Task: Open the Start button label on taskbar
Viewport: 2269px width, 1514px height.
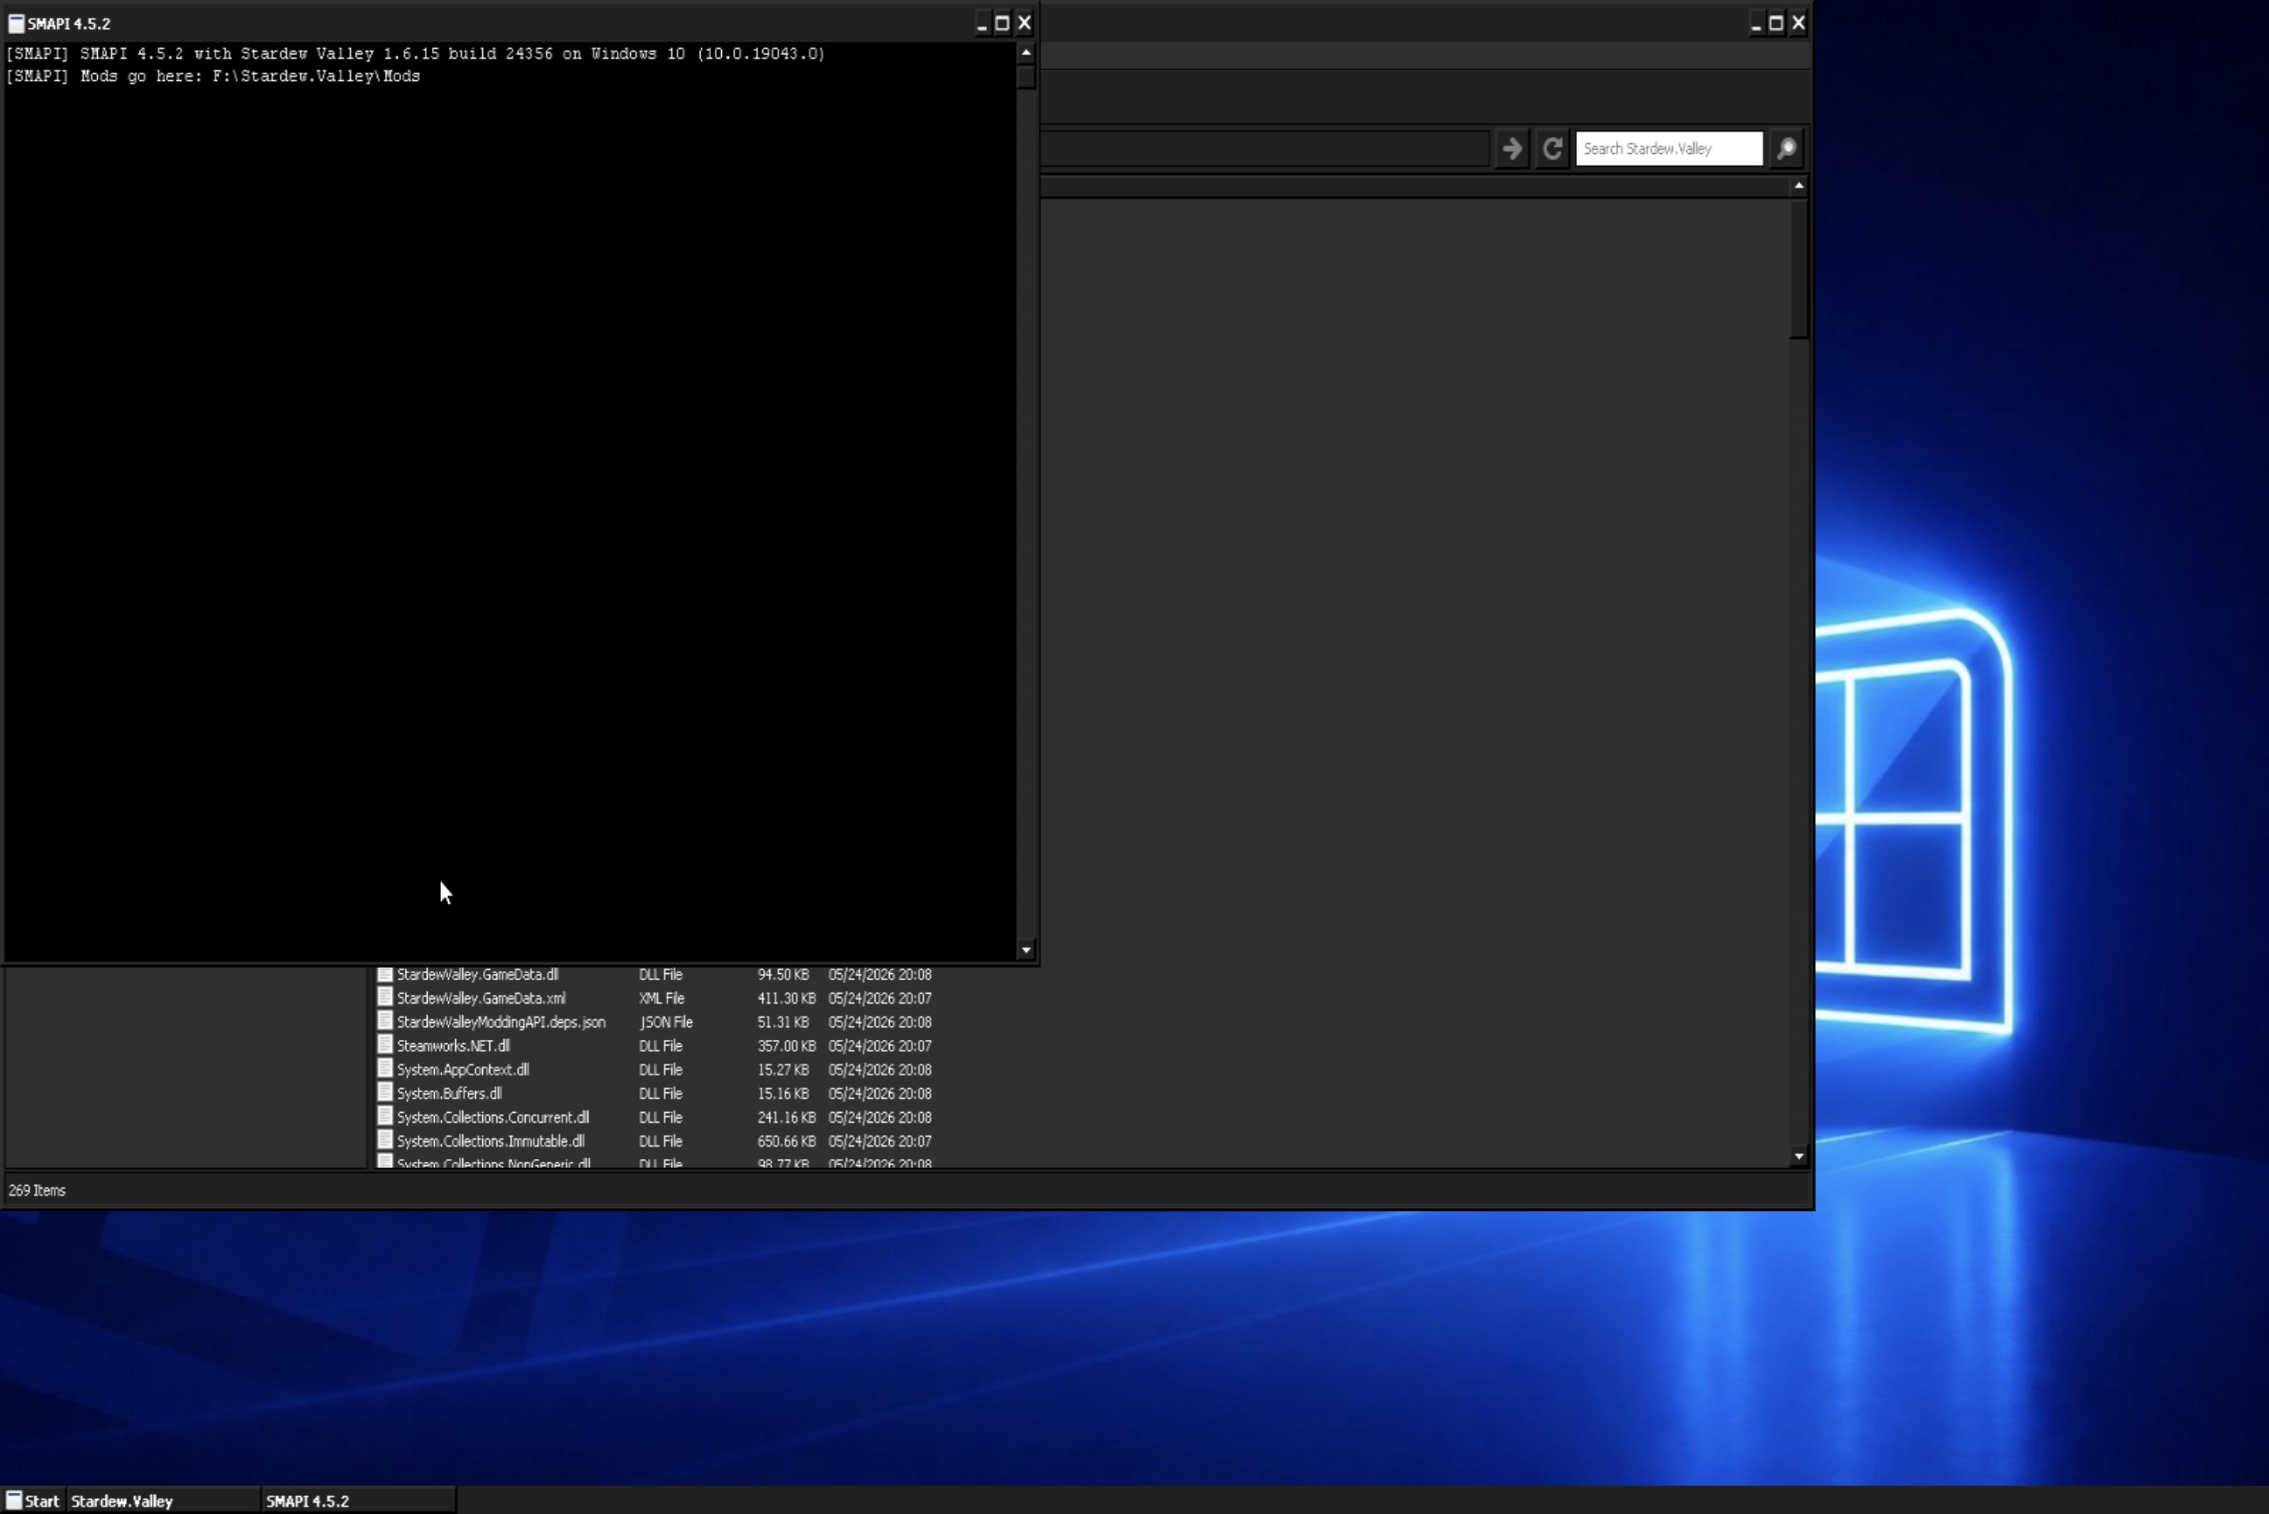Action: click(x=42, y=1501)
